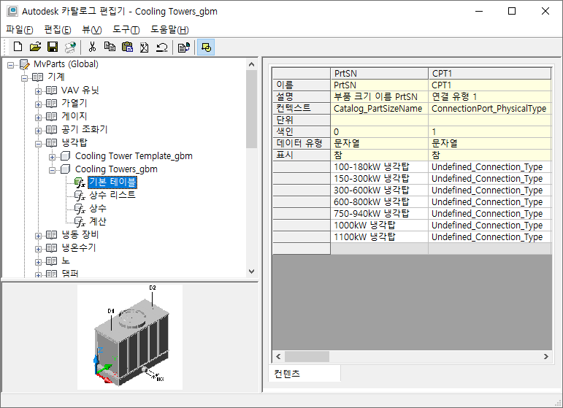The image size is (563, 408).
Task: Click the book icon next to 가열기
Action: click(x=51, y=104)
